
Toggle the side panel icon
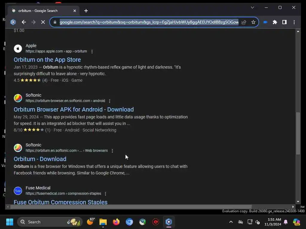[284, 22]
